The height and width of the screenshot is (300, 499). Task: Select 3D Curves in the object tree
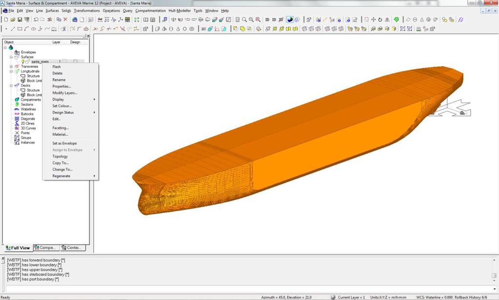(x=28, y=128)
